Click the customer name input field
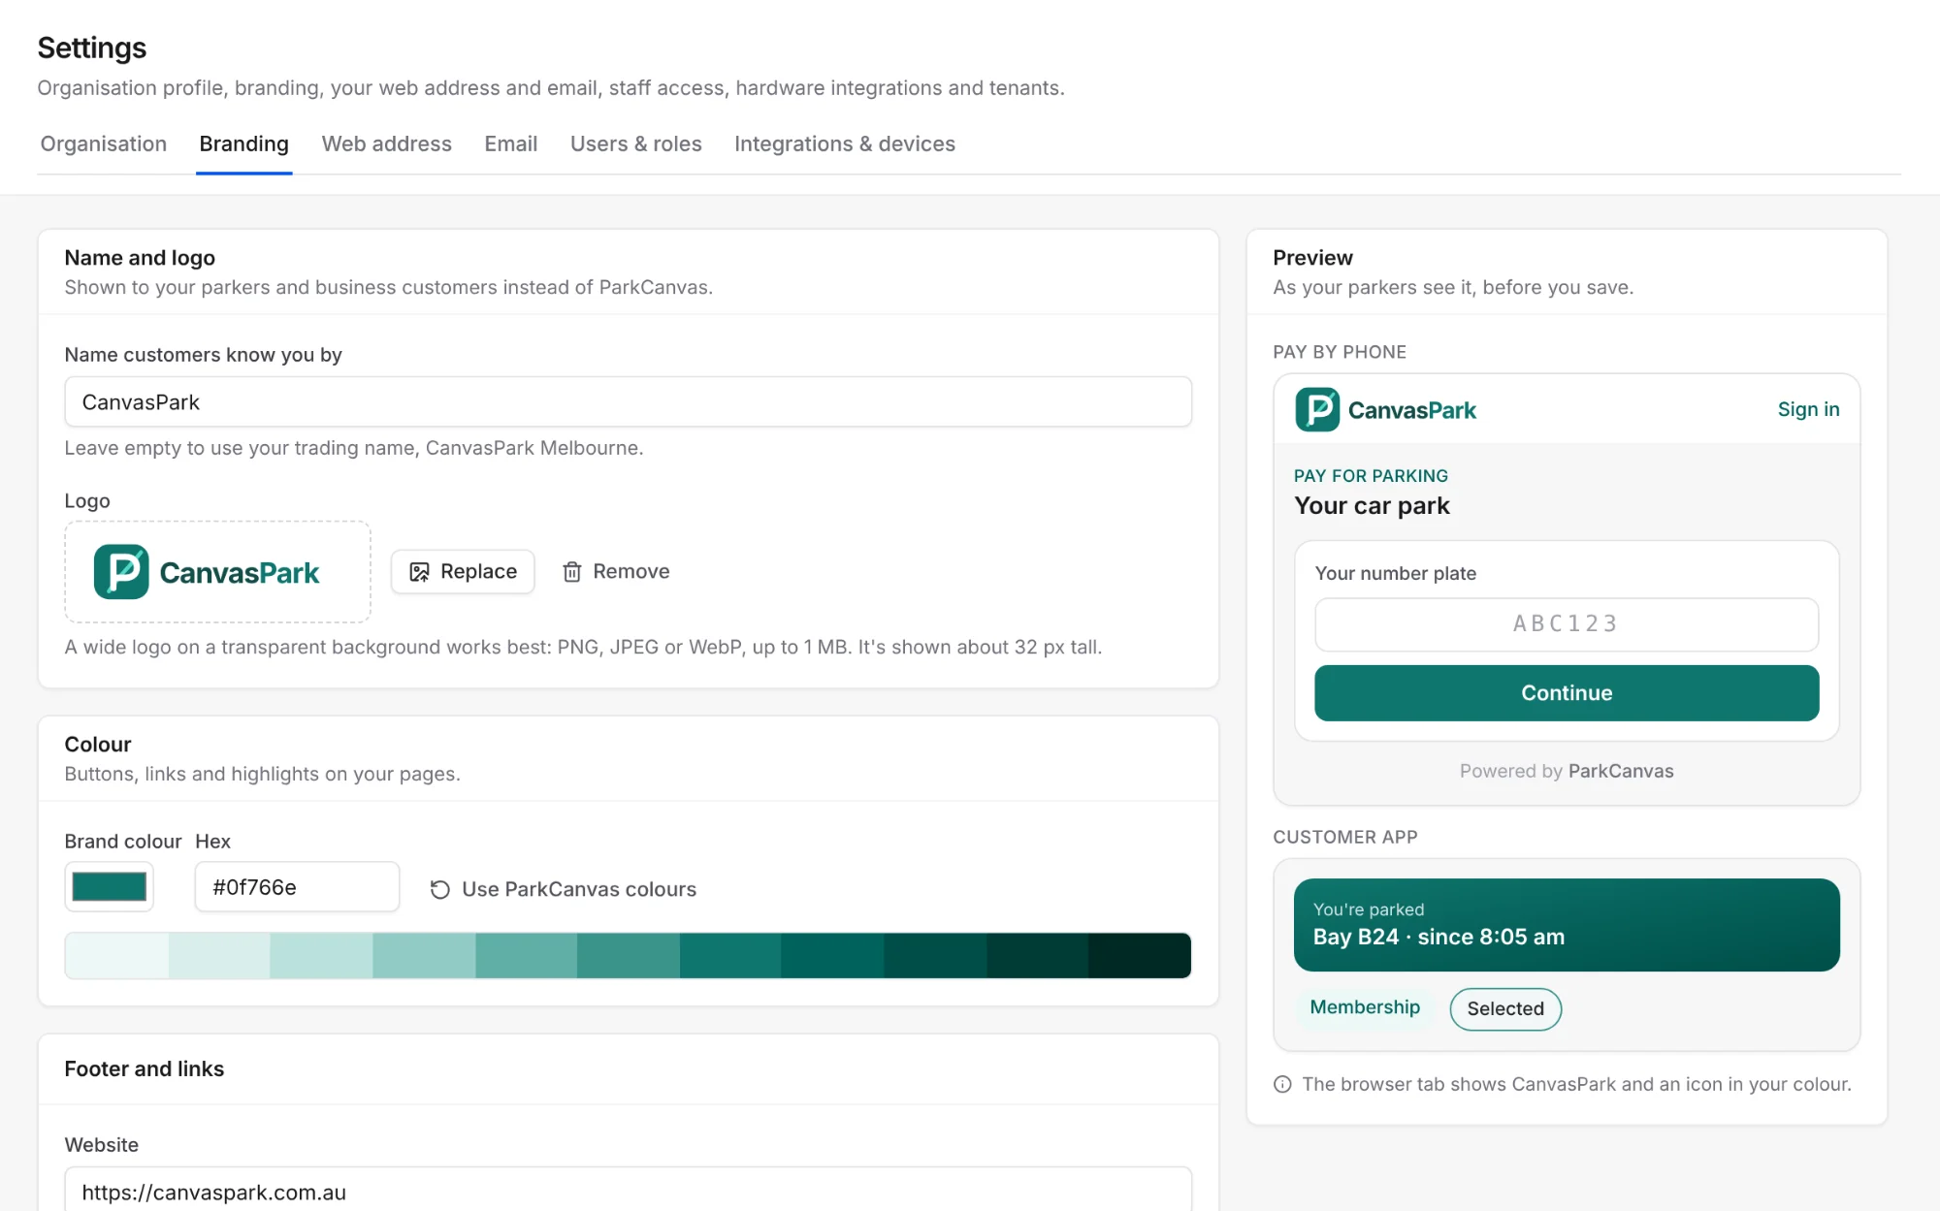 tap(628, 401)
